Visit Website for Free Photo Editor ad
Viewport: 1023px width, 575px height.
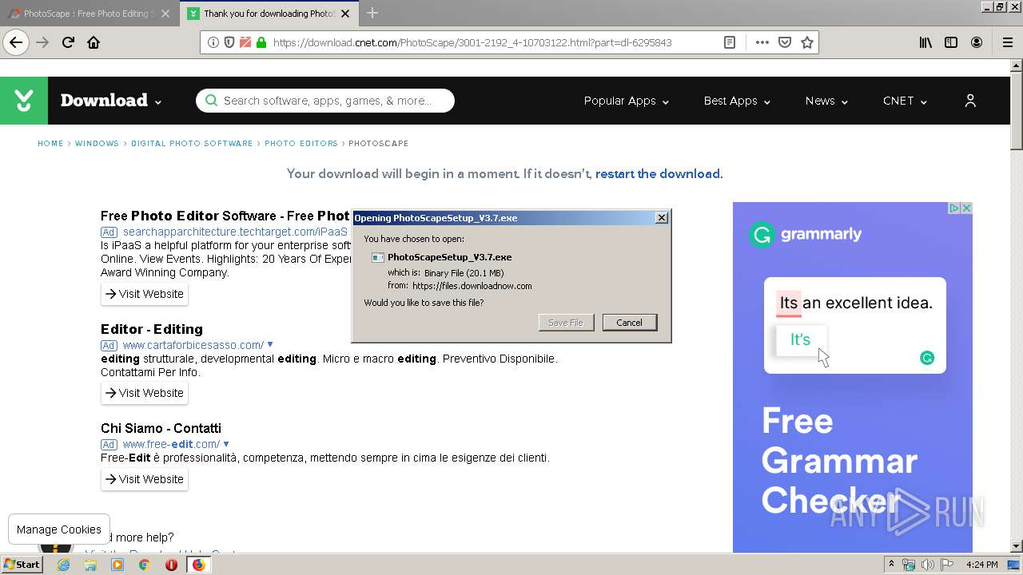pyautogui.click(x=145, y=294)
